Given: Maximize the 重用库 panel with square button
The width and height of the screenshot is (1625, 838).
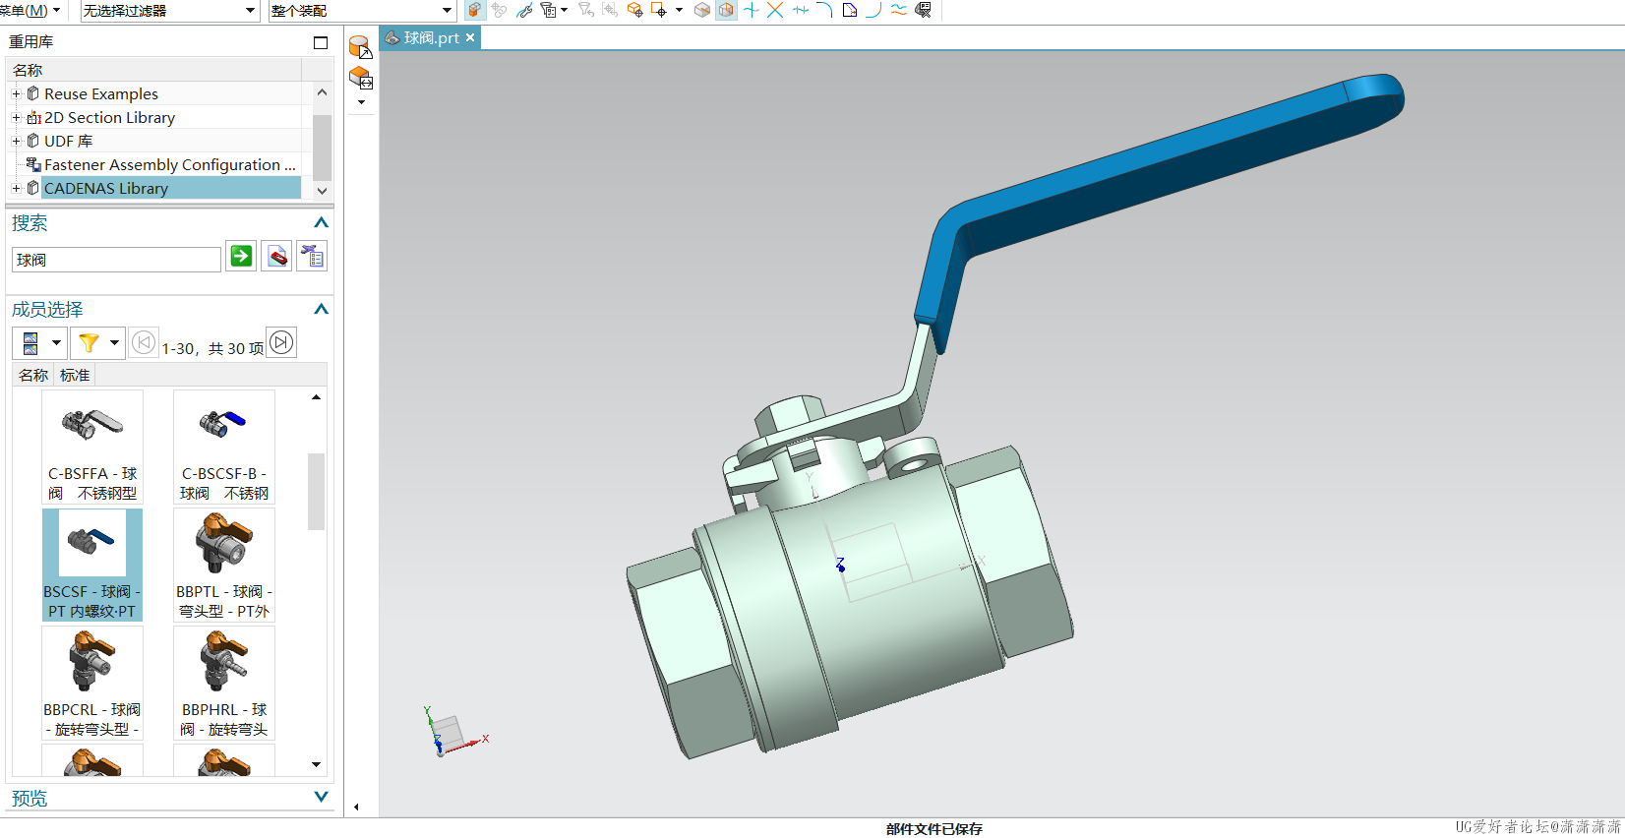Looking at the screenshot, I should pos(320,42).
